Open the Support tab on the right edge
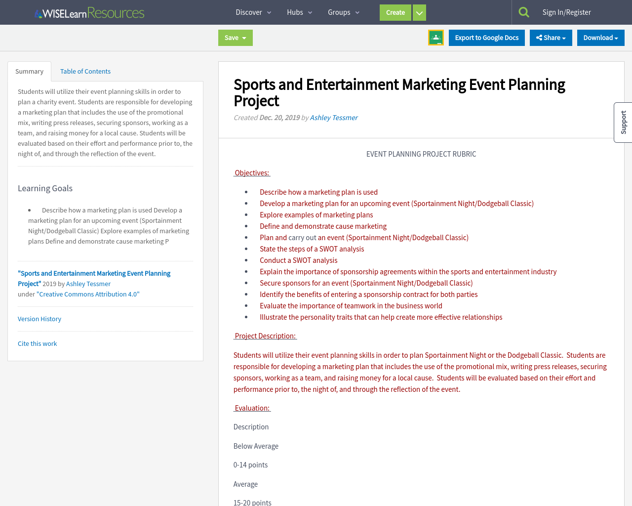This screenshot has width=632, height=506. (623, 122)
